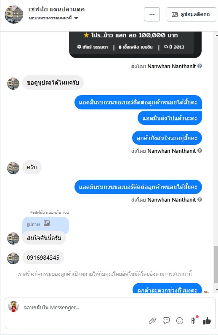Image resolution: width=218 pixels, height=335 pixels.
Task: Select the phone number 0916984345 message
Action: click(43, 258)
